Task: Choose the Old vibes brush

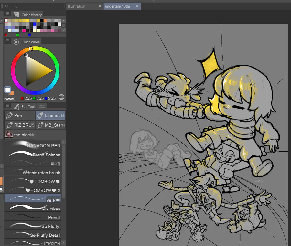Action: pos(33,208)
